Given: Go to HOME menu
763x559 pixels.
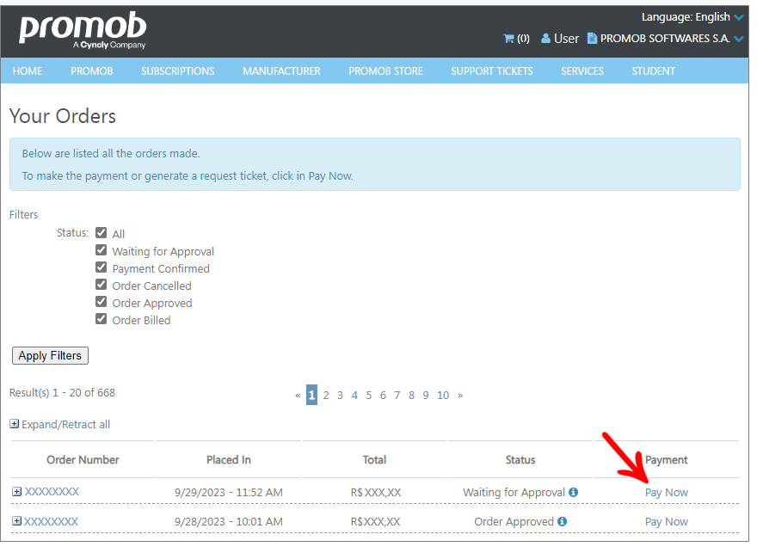Looking at the screenshot, I should [28, 71].
